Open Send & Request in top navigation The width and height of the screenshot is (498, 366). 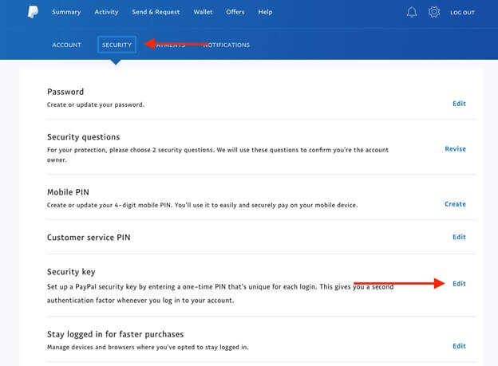pos(156,12)
